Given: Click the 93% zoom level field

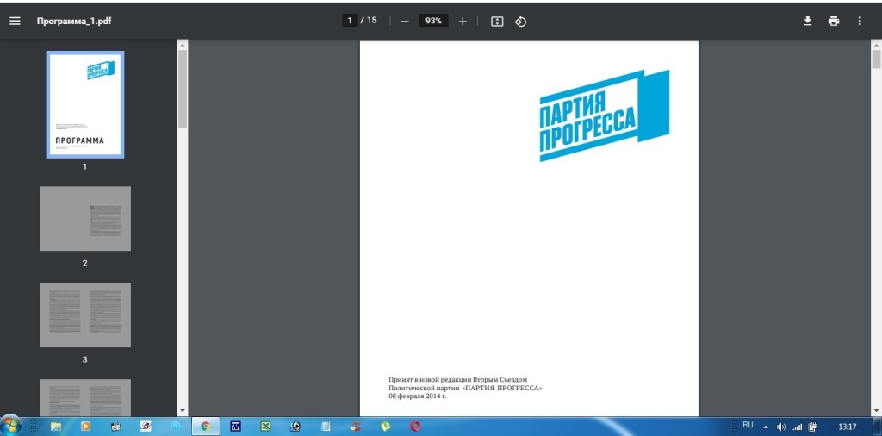Looking at the screenshot, I should [433, 21].
